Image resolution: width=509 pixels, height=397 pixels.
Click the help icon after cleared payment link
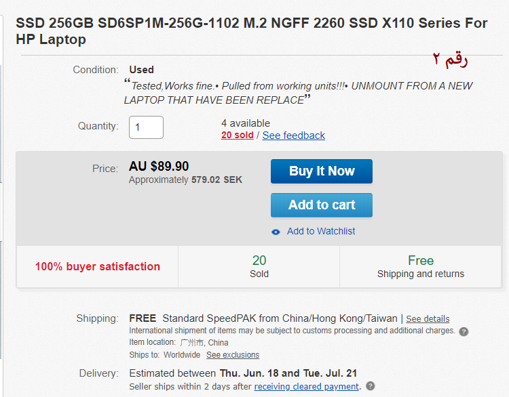[x=371, y=386]
